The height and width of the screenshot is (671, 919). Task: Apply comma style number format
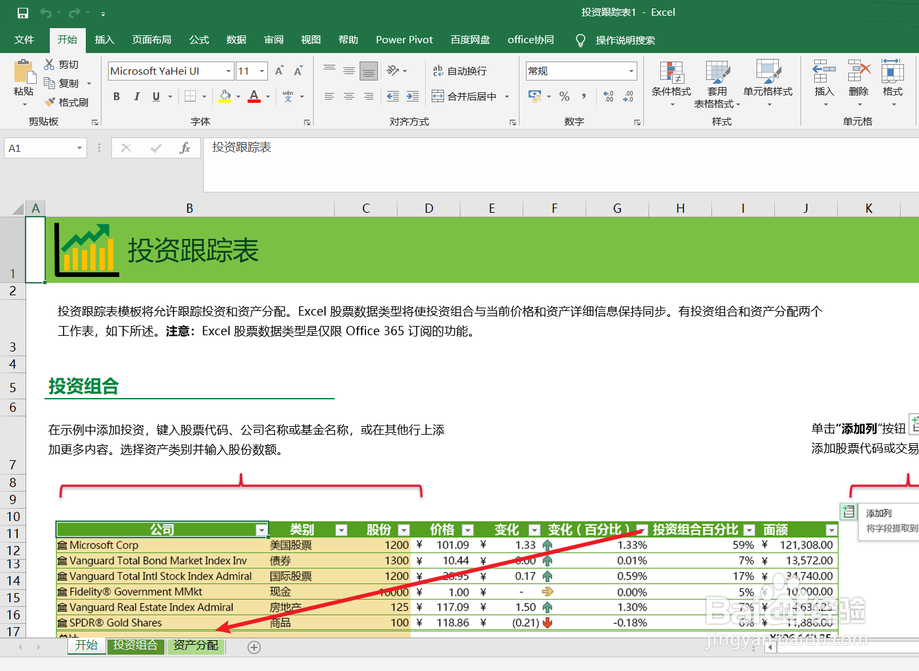[584, 96]
